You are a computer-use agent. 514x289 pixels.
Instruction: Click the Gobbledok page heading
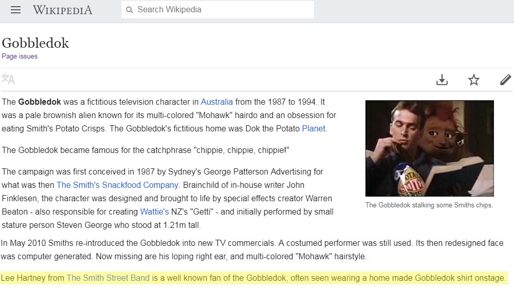pyautogui.click(x=35, y=43)
